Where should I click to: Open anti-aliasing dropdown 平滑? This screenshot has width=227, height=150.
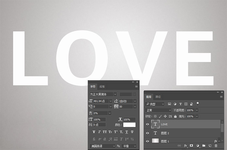pos(129,146)
